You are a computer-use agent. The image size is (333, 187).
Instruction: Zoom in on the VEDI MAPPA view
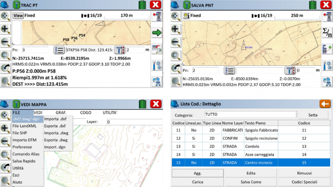pyautogui.click(x=6, y=129)
